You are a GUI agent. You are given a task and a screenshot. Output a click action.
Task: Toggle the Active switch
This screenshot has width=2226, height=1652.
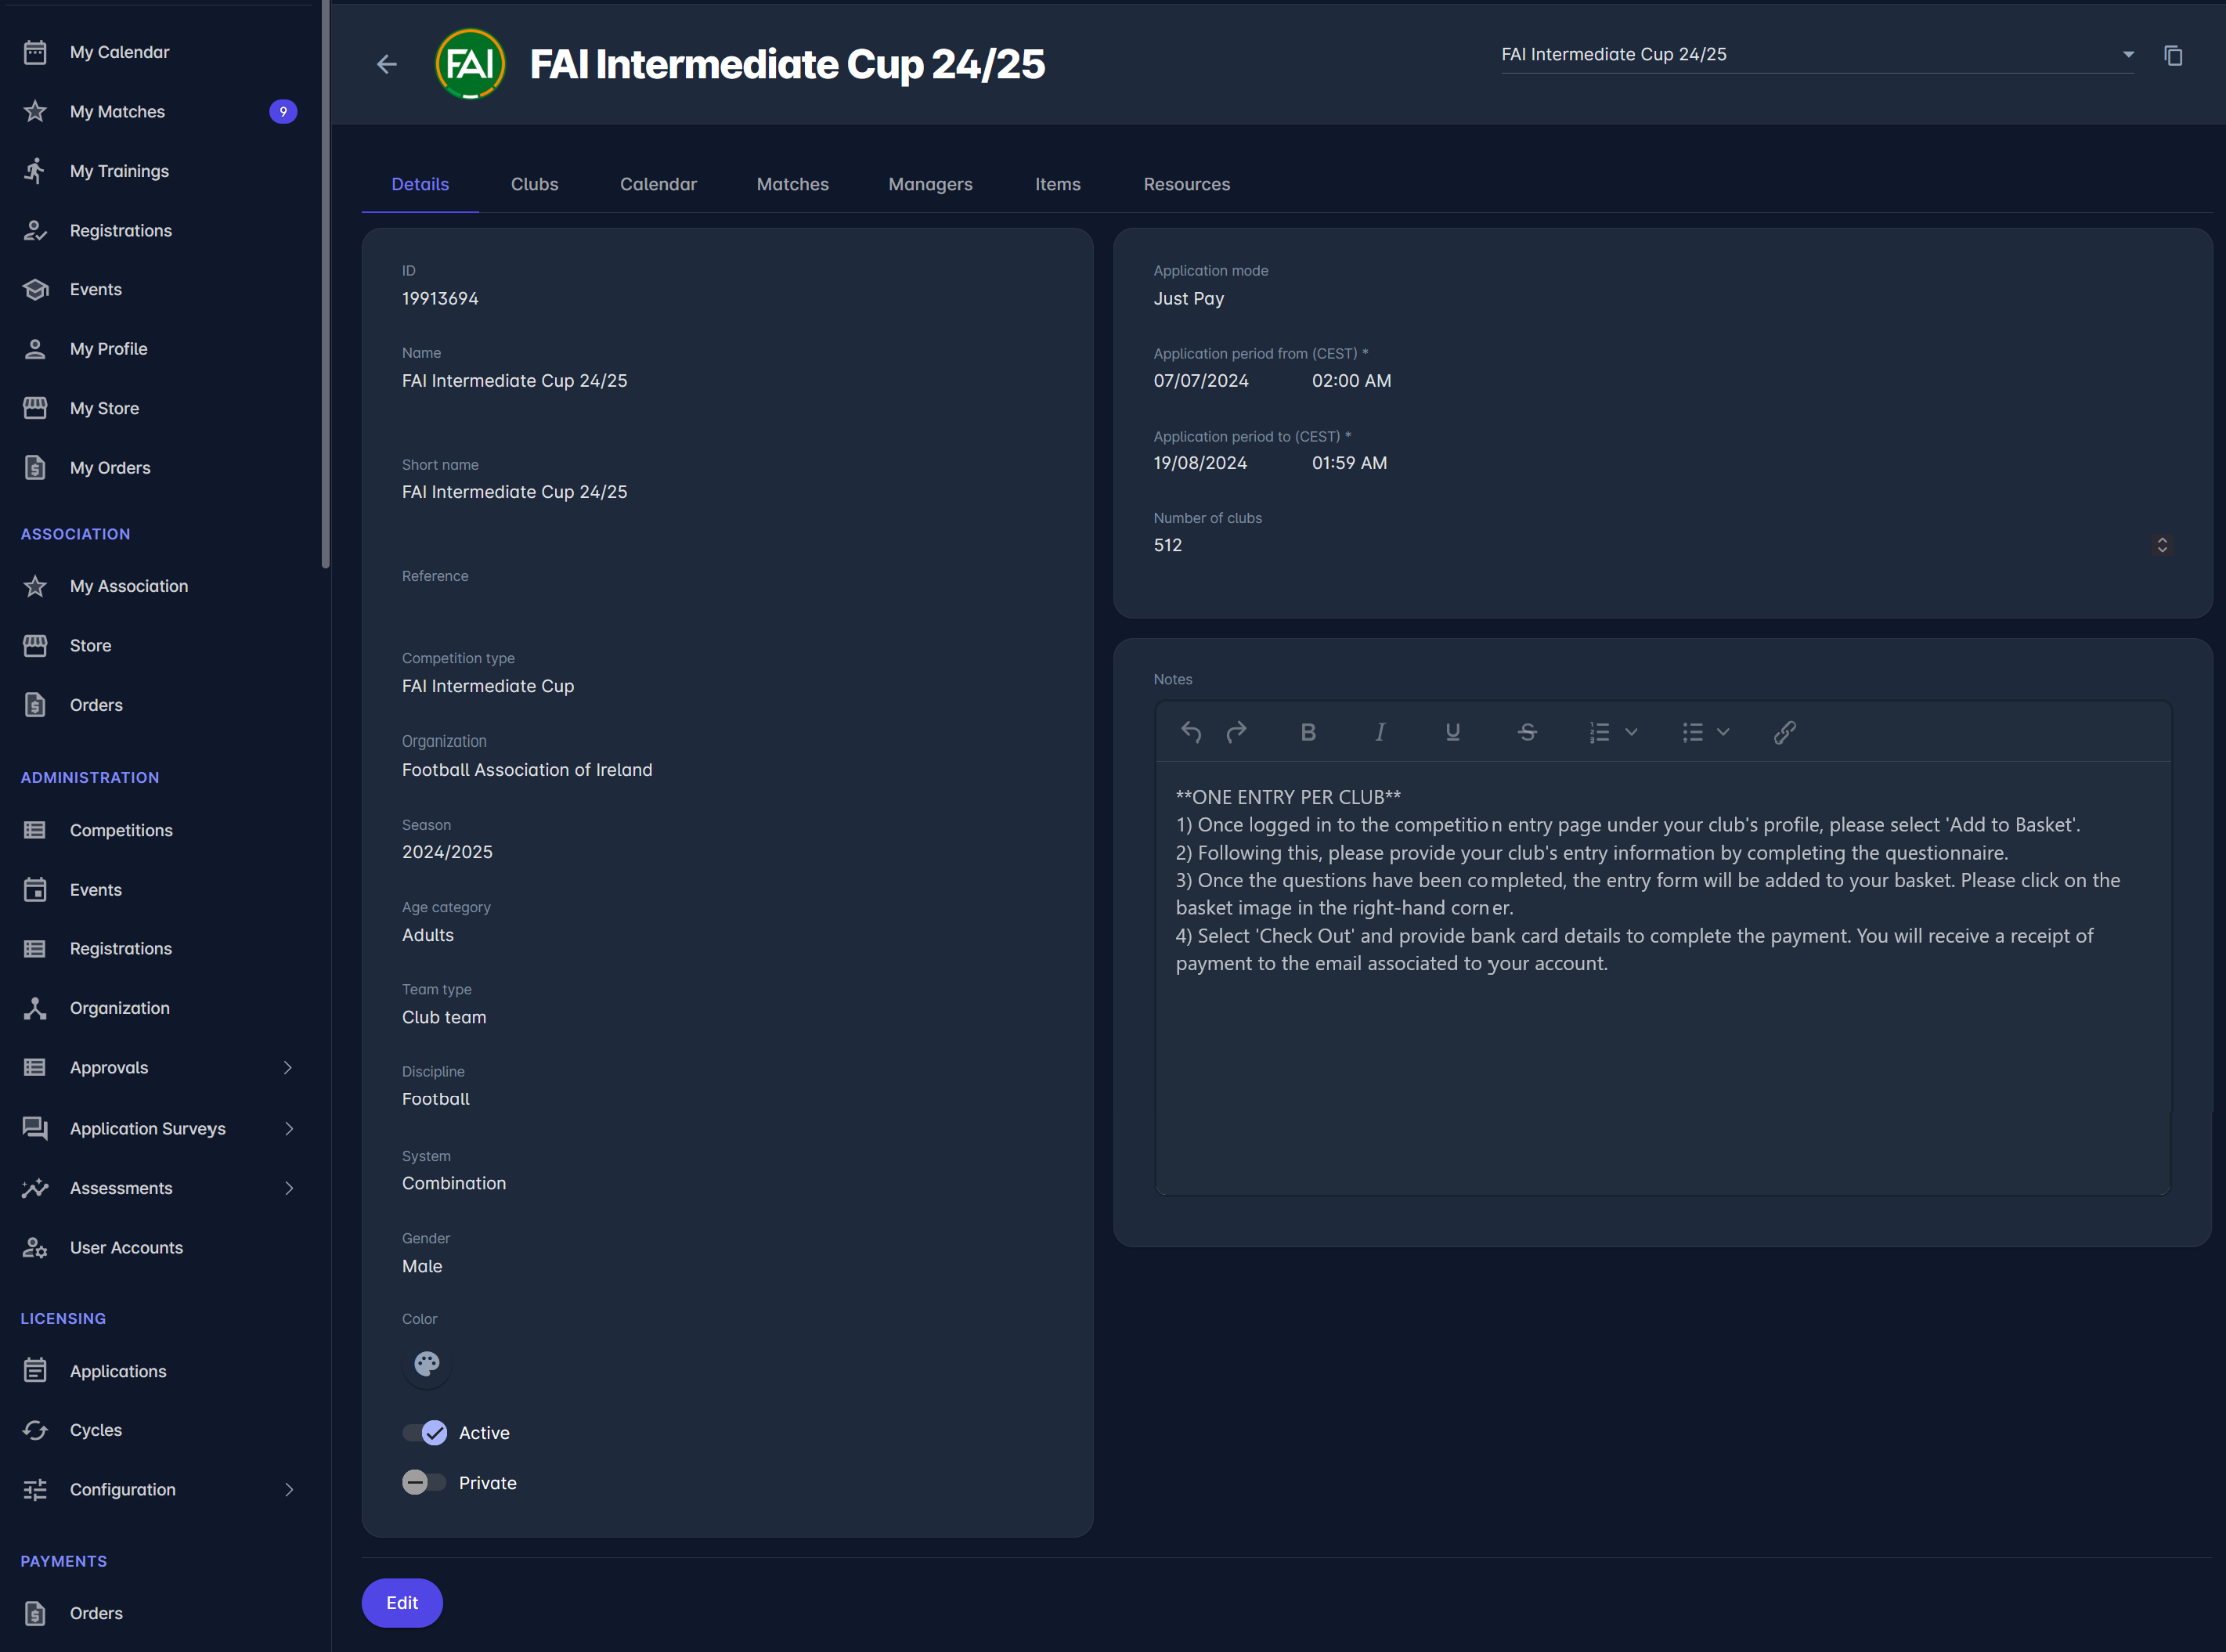tap(425, 1433)
